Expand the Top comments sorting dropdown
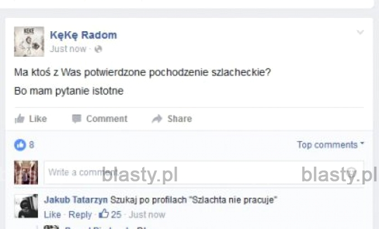 tap(331, 145)
